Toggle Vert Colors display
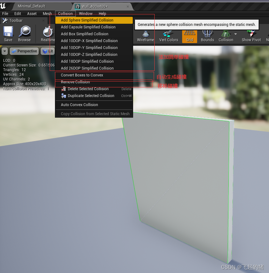The height and width of the screenshot is (273, 269). [169, 36]
